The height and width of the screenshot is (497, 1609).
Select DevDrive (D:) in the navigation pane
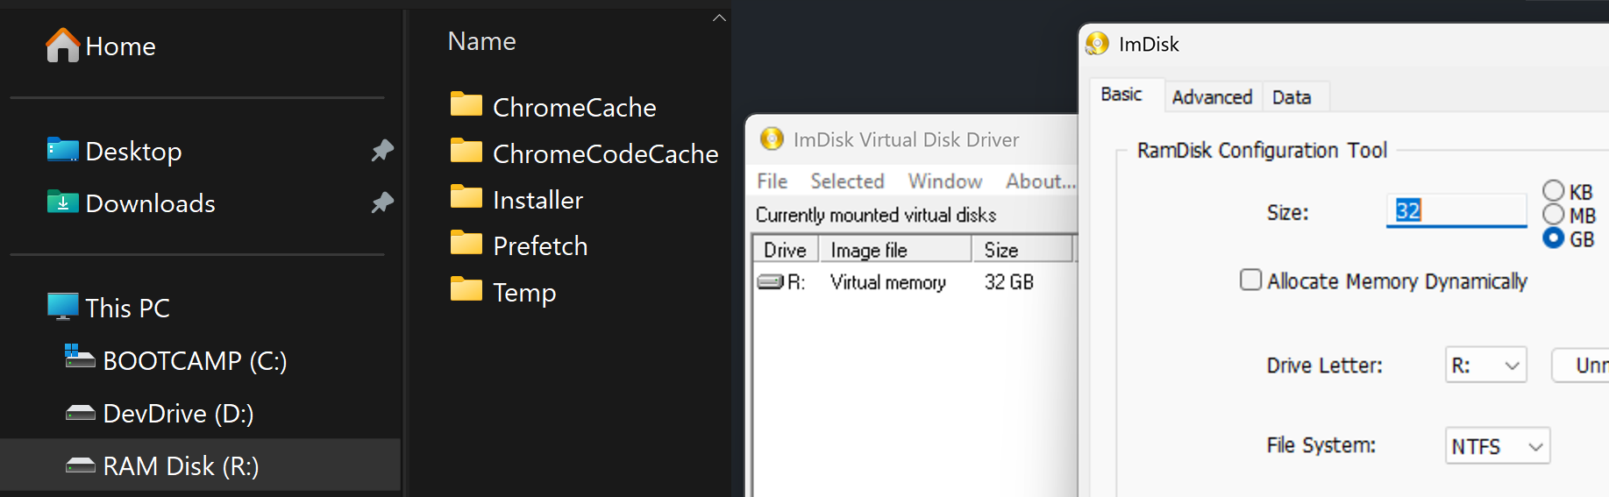(x=178, y=413)
